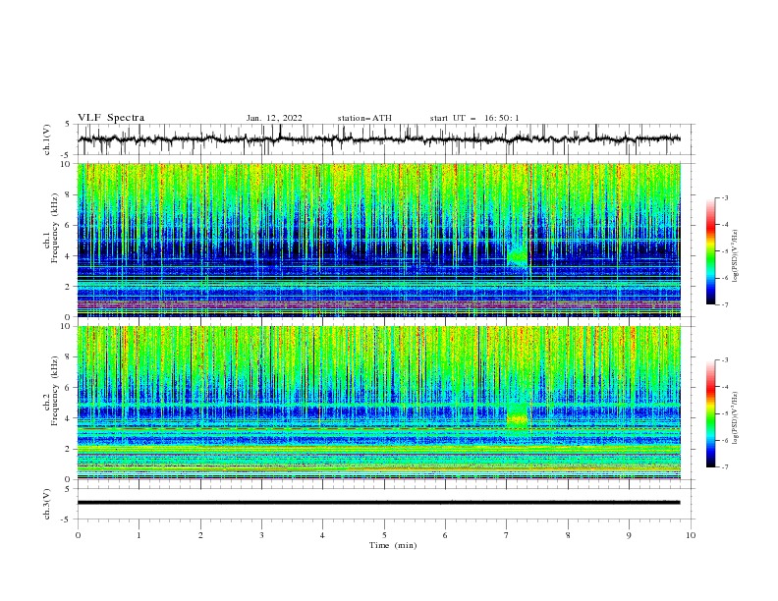The height and width of the screenshot is (601, 778).
Task: Click the "ch.3(V)" waveform axis label
Action: (x=47, y=504)
